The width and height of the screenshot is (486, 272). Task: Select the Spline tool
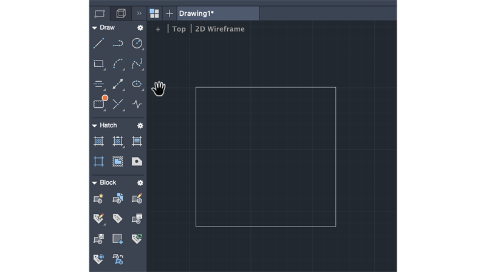point(137,64)
